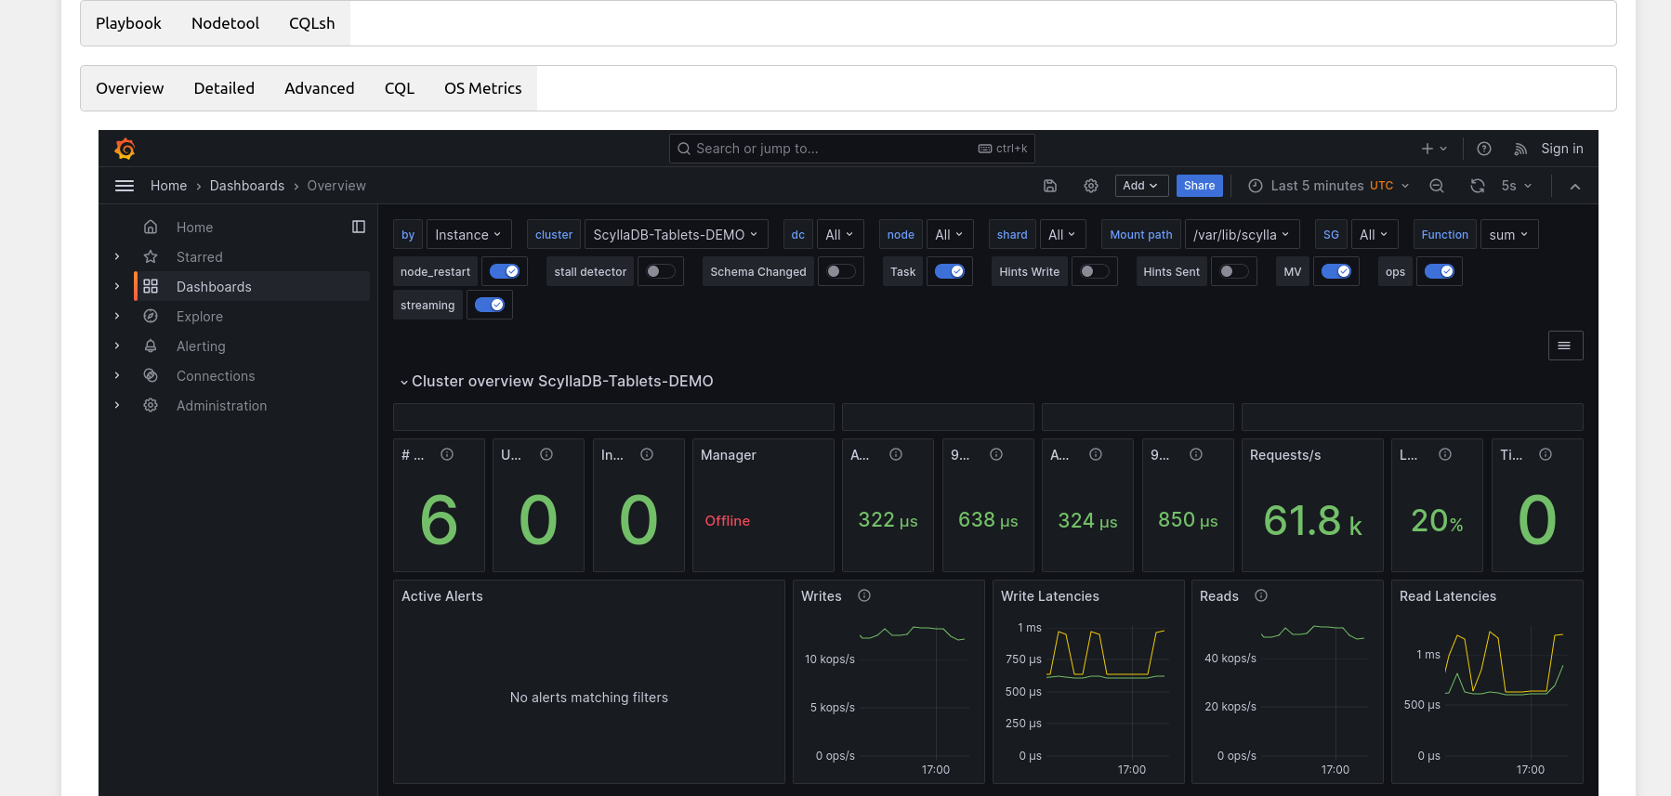Image resolution: width=1671 pixels, height=796 pixels.
Task: Open dashboard settings gear icon
Action: (x=1091, y=186)
